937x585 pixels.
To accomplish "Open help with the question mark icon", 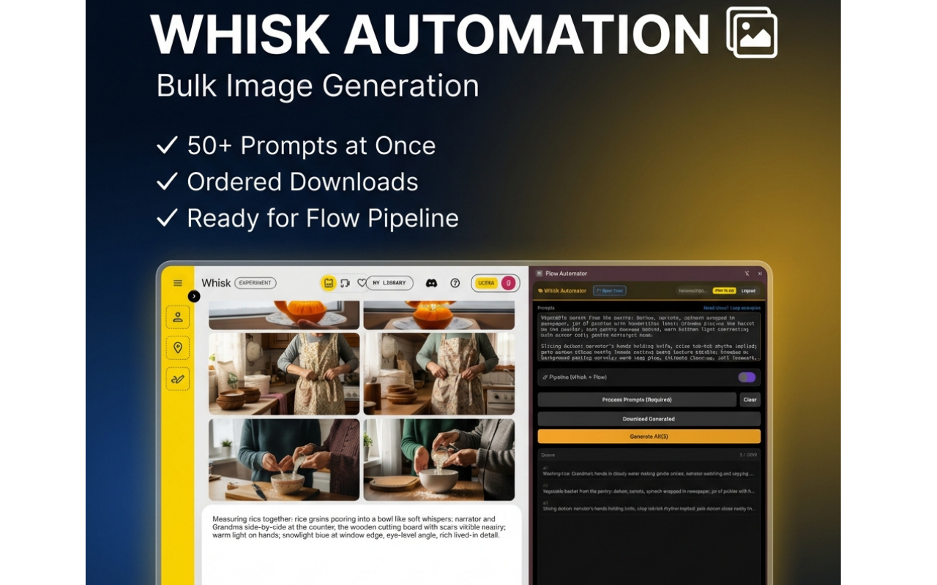I will (455, 283).
